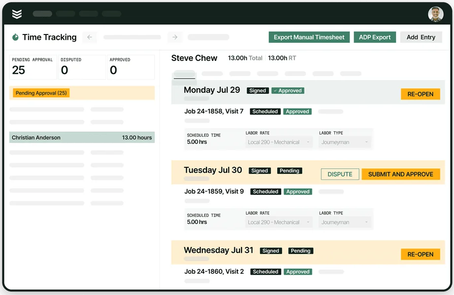This screenshot has width=454, height=295.
Task: Open Tuesday's Journeyman labor type dropdown
Action: click(x=345, y=222)
